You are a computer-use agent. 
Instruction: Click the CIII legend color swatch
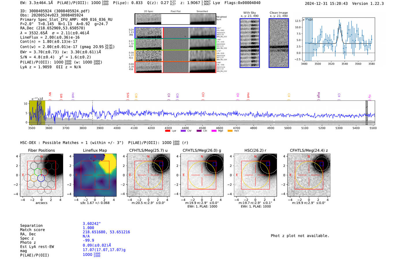click(199, 131)
